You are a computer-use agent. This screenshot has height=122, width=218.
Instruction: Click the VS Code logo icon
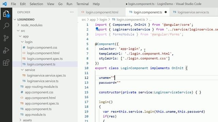click(x=4, y=4)
